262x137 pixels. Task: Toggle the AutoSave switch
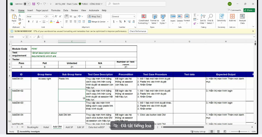[26, 4]
